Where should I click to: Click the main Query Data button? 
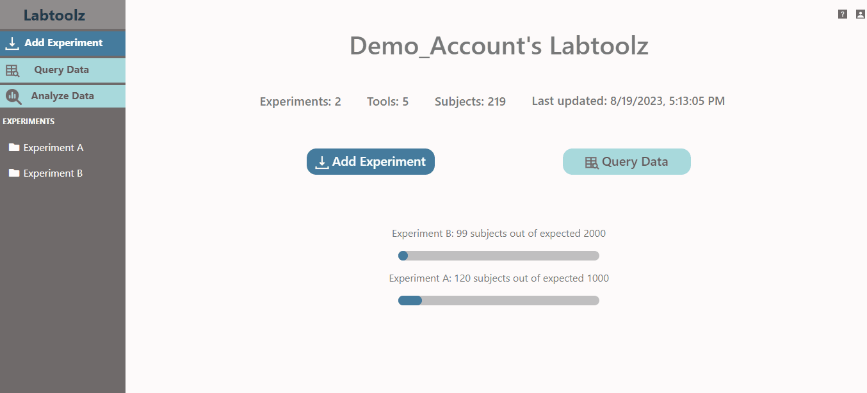pyautogui.click(x=627, y=161)
